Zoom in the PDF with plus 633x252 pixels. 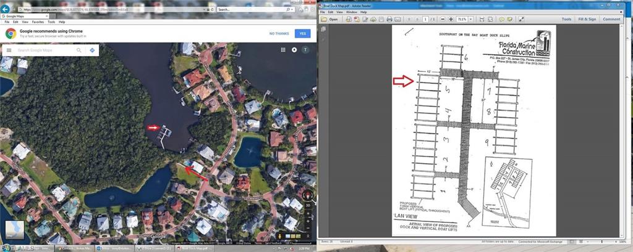click(451, 19)
